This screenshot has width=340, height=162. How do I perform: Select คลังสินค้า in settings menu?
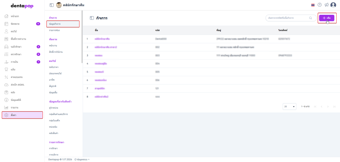tap(54, 133)
